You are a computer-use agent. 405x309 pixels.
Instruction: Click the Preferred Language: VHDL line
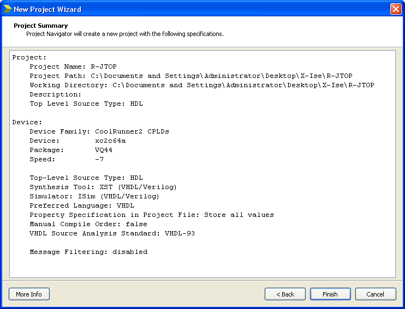[82, 205]
